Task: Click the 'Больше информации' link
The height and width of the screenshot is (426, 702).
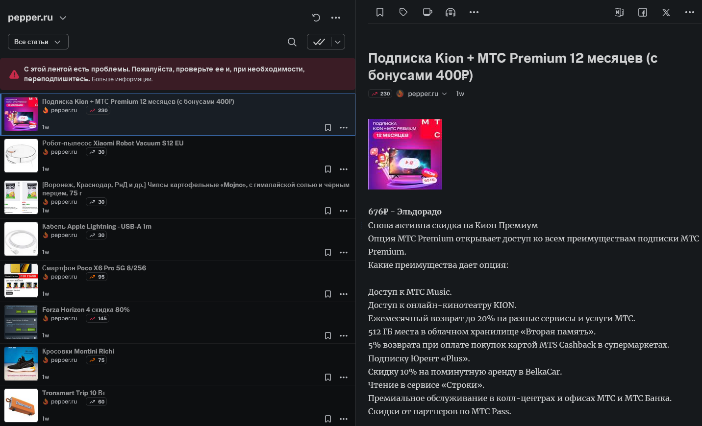Action: click(122, 79)
